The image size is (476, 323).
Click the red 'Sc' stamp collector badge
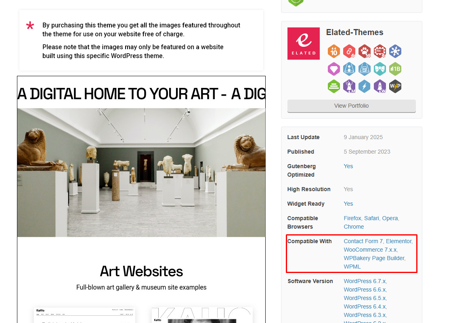380,51
